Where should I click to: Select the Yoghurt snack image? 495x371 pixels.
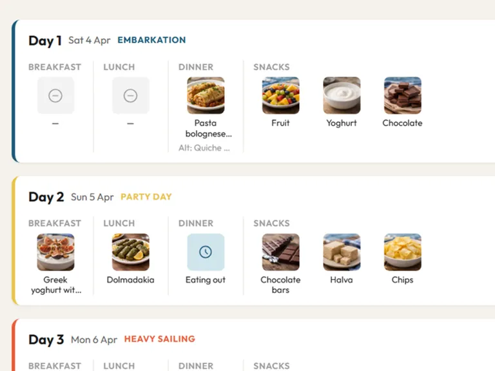pyautogui.click(x=342, y=95)
